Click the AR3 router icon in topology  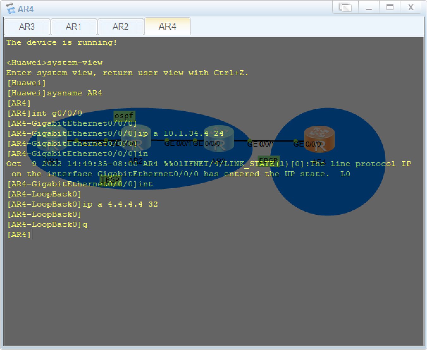(218, 139)
